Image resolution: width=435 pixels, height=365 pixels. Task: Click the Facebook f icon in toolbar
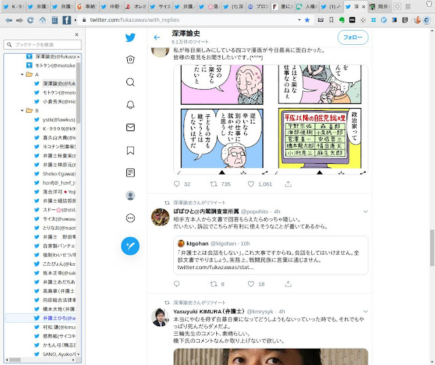point(67,20)
